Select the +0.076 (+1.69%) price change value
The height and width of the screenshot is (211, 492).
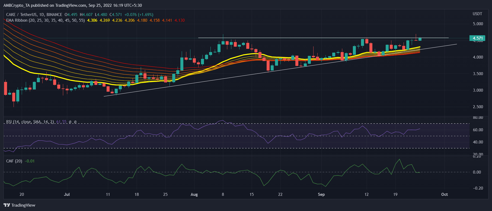tap(139, 15)
